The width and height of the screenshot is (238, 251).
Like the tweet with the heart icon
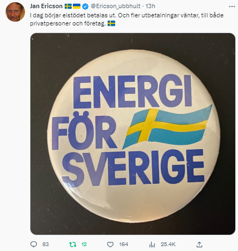(x=110, y=244)
